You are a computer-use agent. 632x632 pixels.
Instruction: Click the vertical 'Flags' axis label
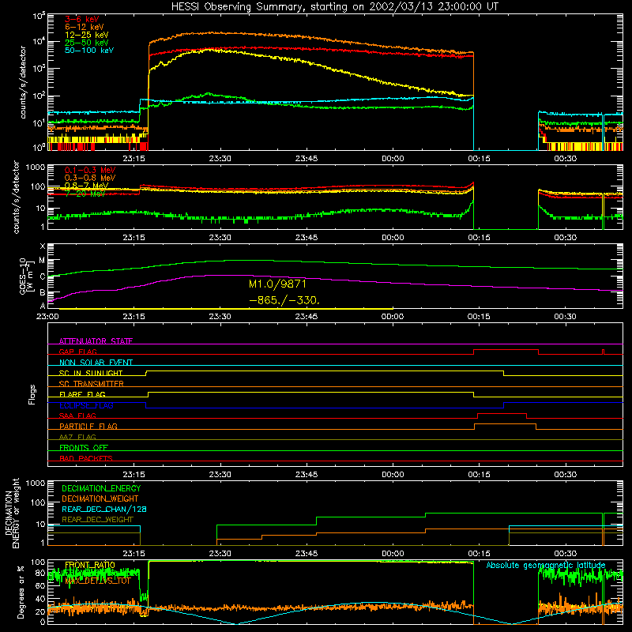[32, 394]
